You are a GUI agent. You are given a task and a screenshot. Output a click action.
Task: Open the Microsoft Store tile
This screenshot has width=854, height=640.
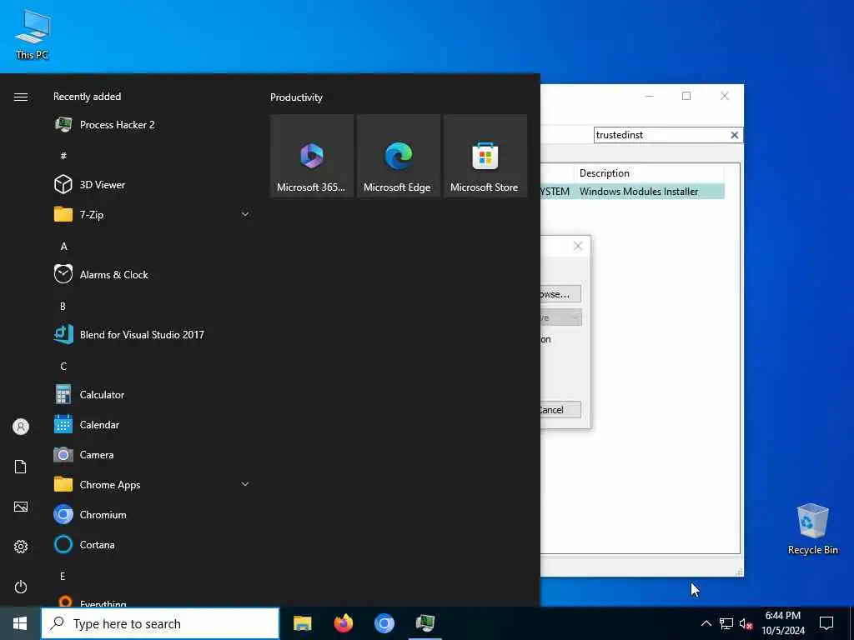[x=485, y=156]
